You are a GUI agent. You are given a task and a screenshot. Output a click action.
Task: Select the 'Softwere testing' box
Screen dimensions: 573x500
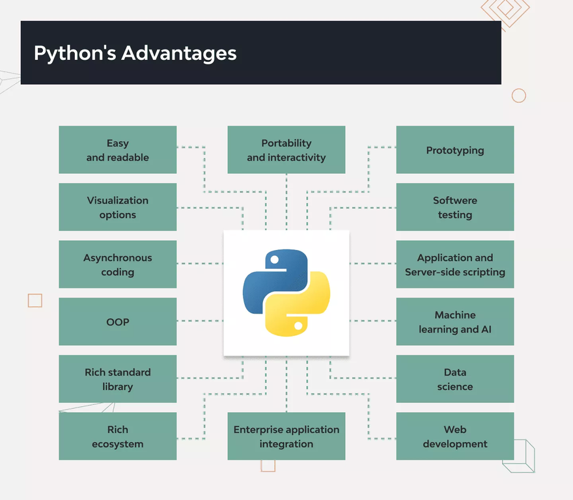(x=455, y=207)
